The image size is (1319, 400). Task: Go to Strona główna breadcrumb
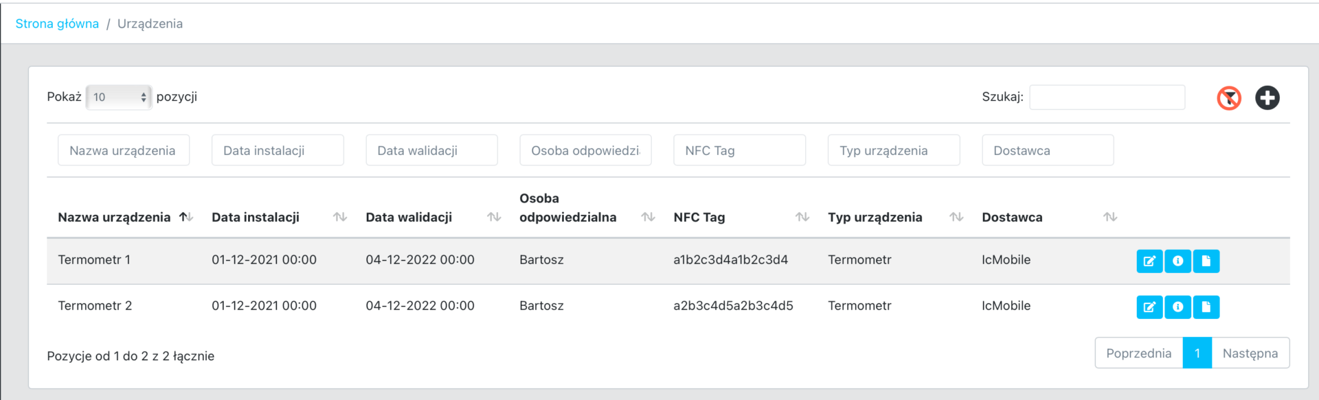pos(57,24)
